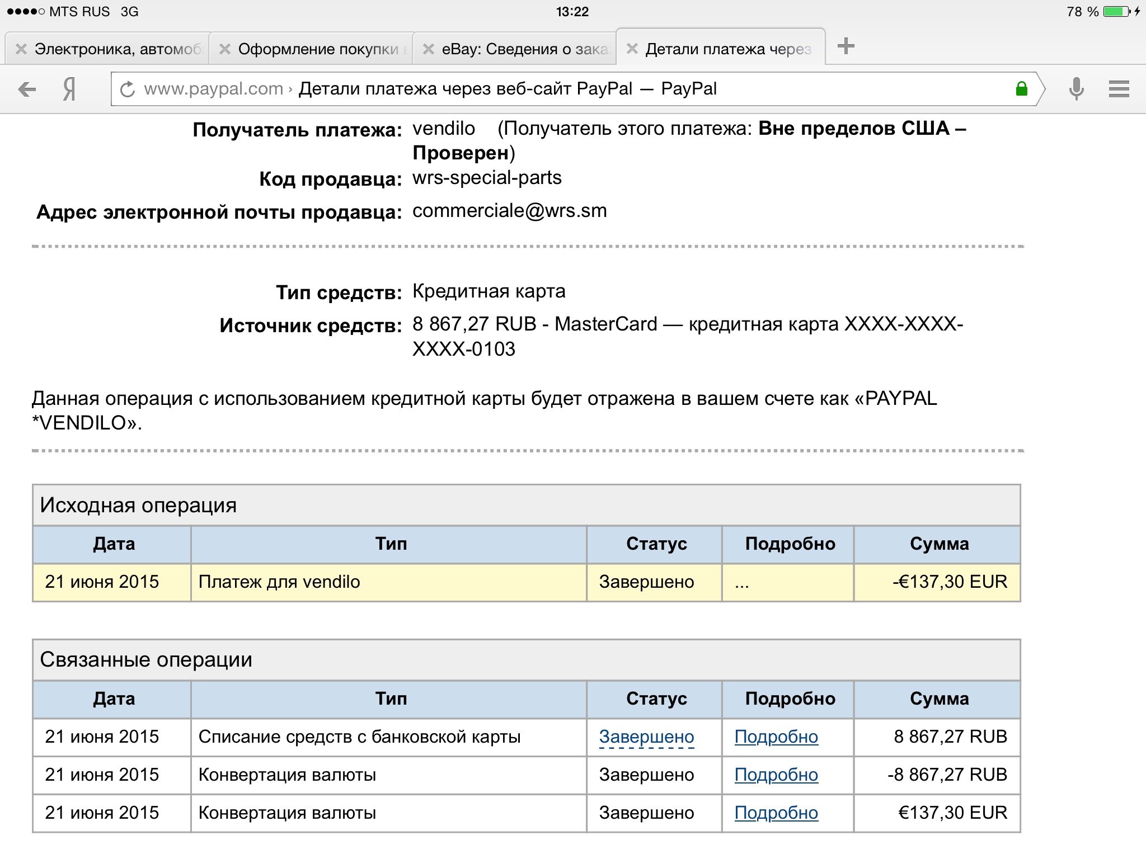Reload the PayPal page
Screen dimensions: 1146x859
[x=128, y=89]
